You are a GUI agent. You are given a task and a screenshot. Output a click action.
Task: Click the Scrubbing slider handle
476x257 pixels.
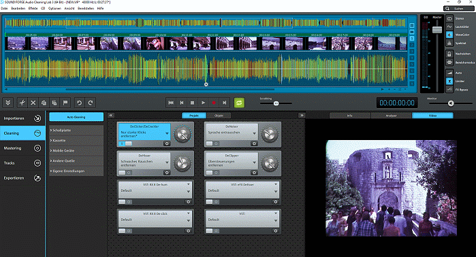click(276, 103)
